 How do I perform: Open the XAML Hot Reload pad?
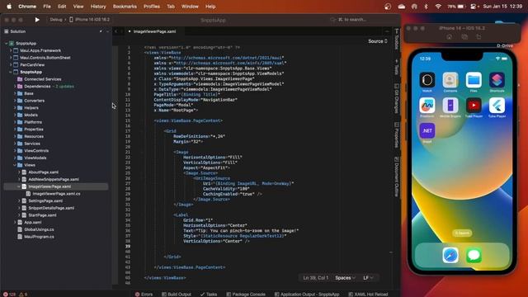[368, 295]
